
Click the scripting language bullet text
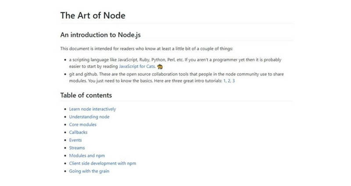coord(175,63)
